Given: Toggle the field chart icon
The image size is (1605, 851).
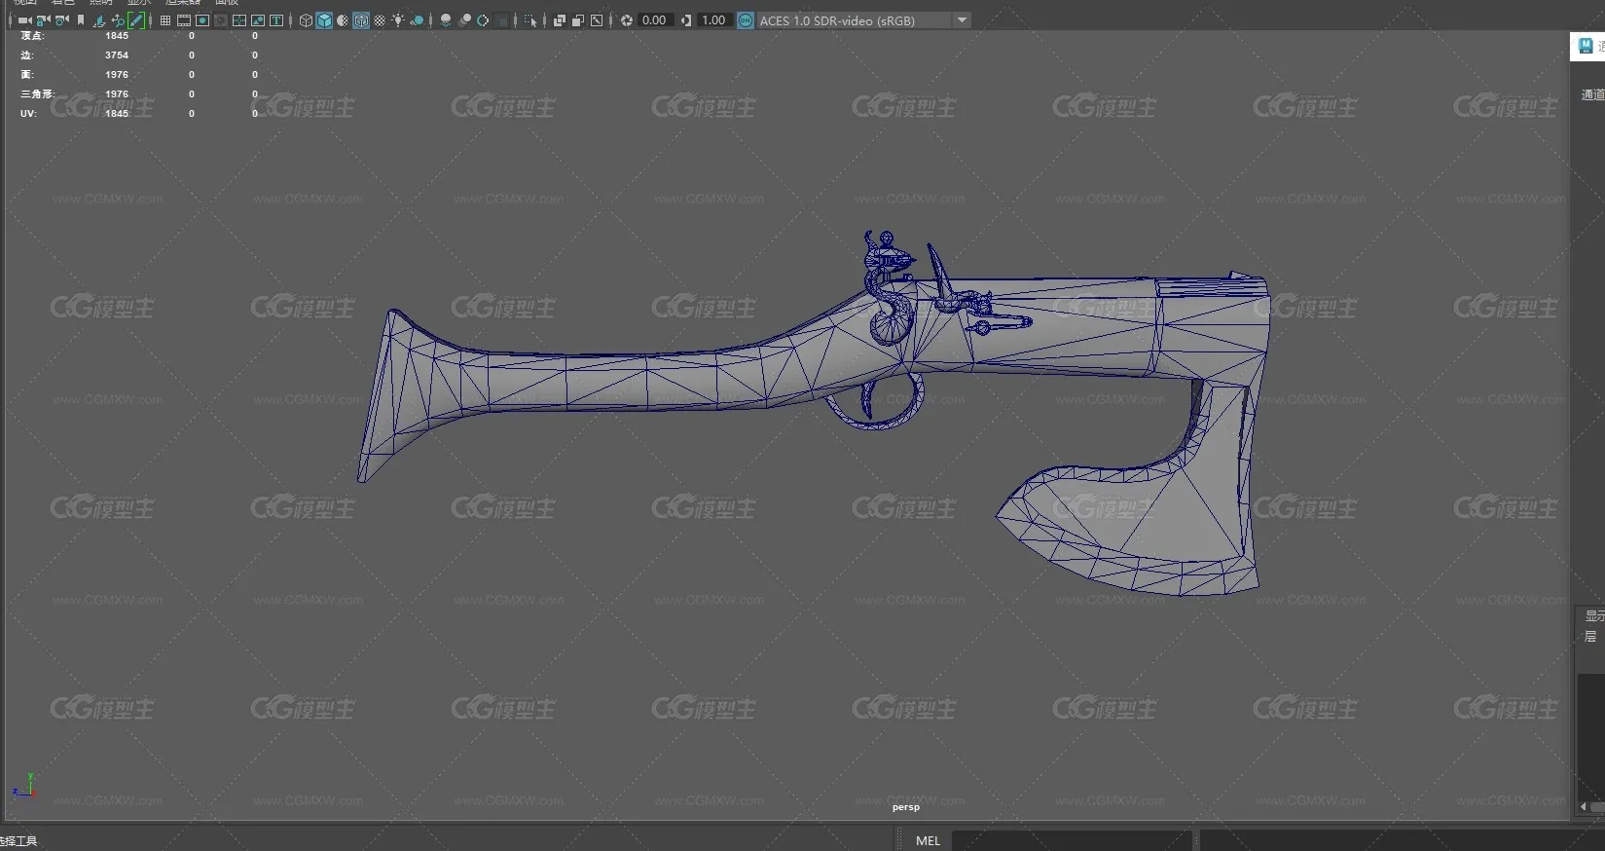Looking at the screenshot, I should [x=239, y=20].
